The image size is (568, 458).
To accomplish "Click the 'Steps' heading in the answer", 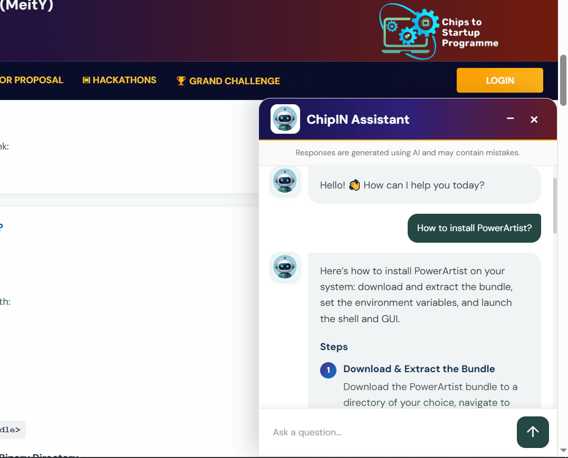I will coord(334,347).
